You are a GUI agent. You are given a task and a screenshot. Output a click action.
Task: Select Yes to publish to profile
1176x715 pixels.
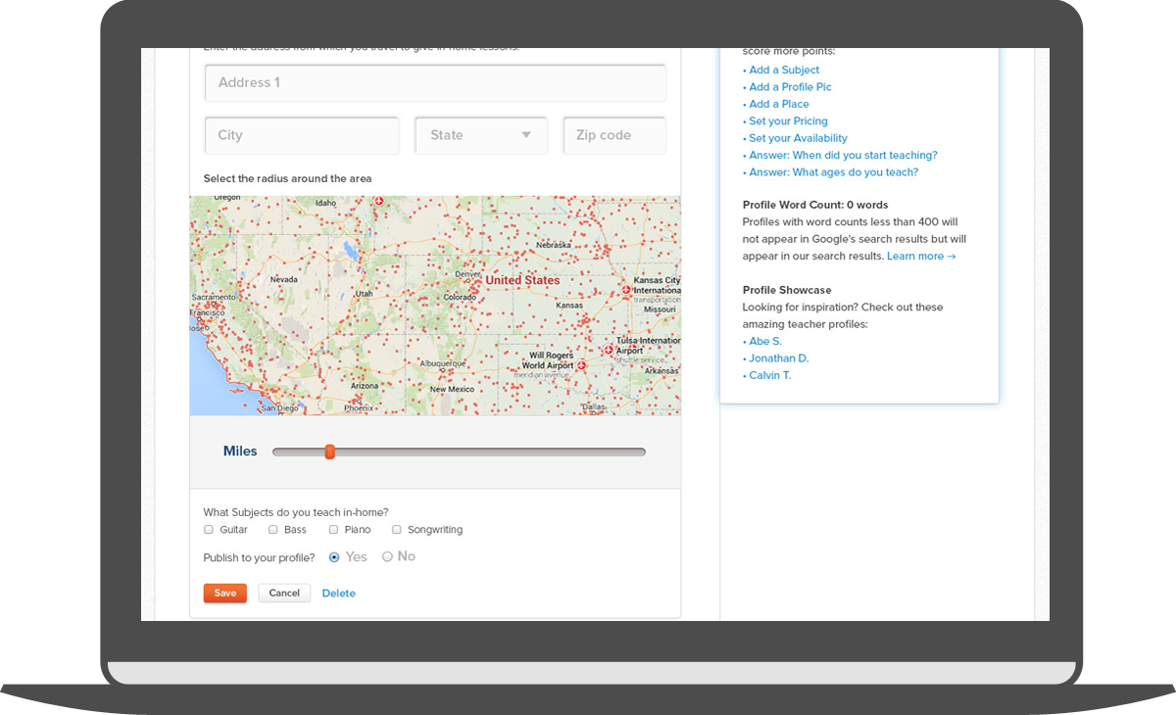point(334,556)
